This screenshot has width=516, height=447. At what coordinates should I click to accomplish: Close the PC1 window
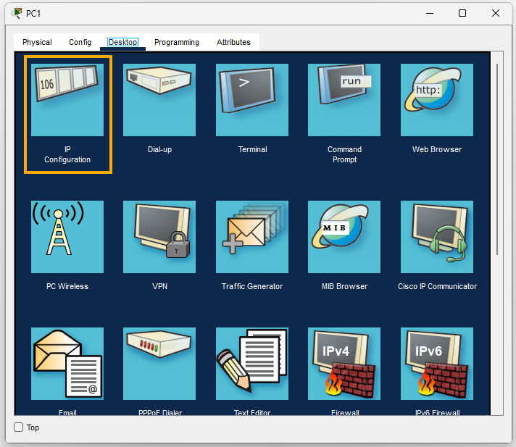(496, 13)
